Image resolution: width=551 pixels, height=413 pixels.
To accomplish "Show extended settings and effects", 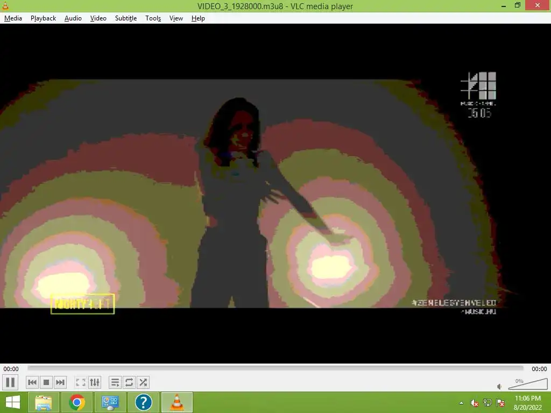I will click(95, 382).
